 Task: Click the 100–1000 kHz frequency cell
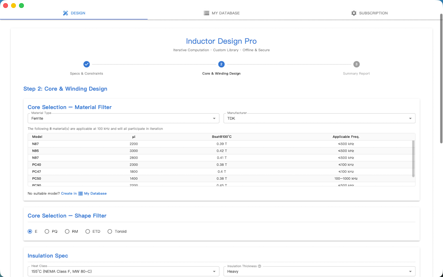click(x=346, y=179)
